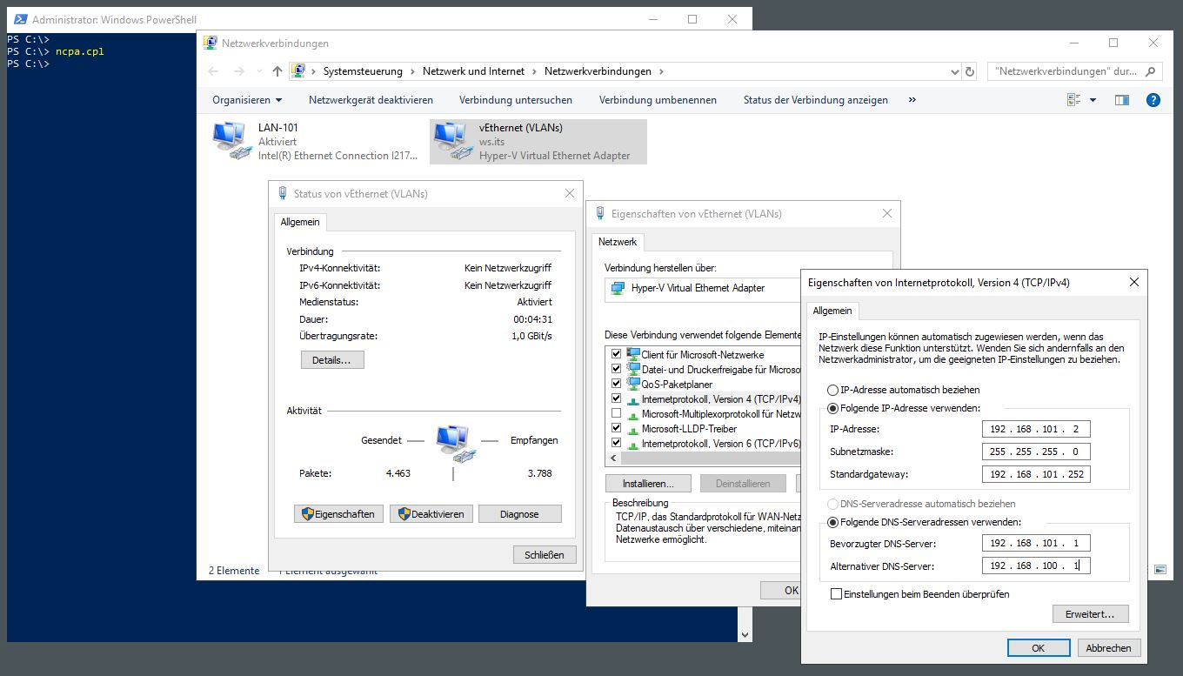1183x676 pixels.
Task: Click the Alternativer DNS-Server field
Action: tap(1036, 566)
